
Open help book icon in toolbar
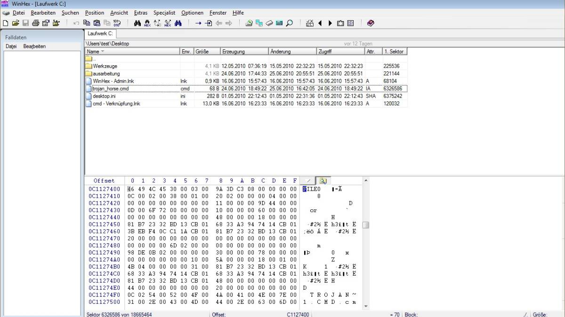click(x=371, y=23)
